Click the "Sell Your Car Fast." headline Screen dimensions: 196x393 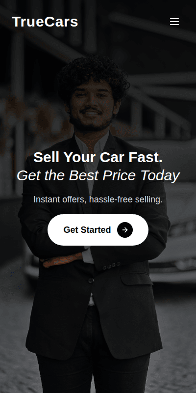[x=98, y=157]
